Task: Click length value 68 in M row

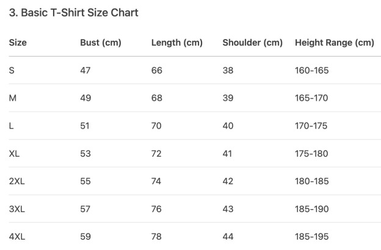Action: pyautogui.click(x=156, y=98)
